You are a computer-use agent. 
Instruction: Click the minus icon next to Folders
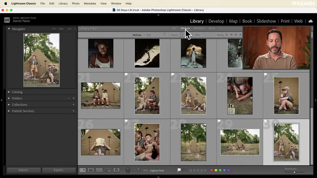(x=69, y=98)
